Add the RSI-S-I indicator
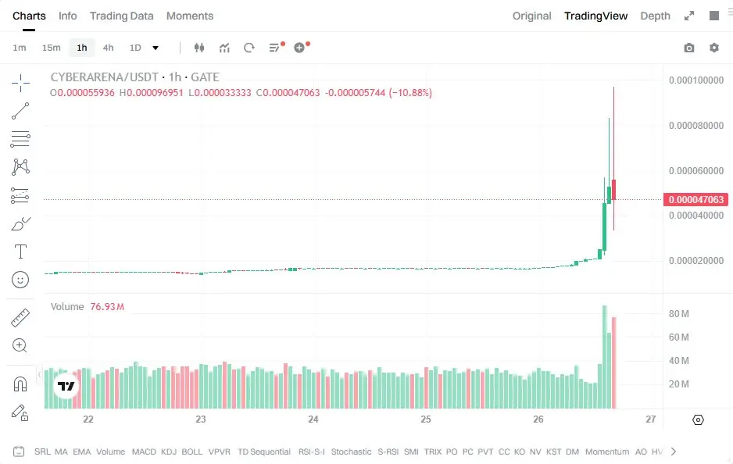Image resolution: width=733 pixels, height=464 pixels. pyautogui.click(x=312, y=452)
